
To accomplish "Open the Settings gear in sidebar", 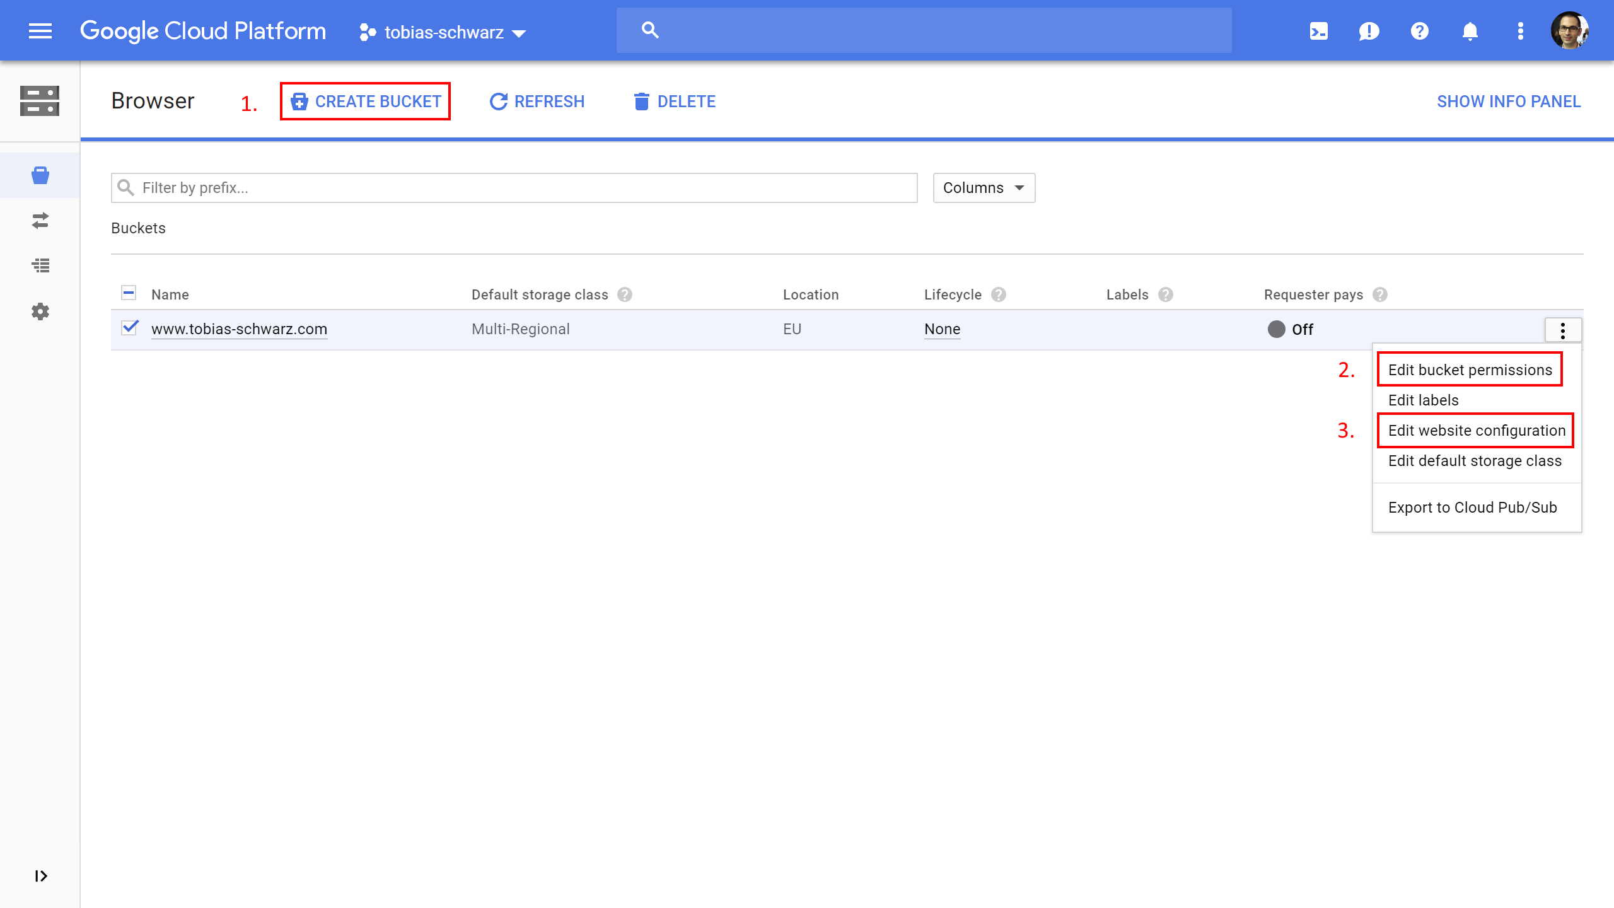I will coord(40,311).
